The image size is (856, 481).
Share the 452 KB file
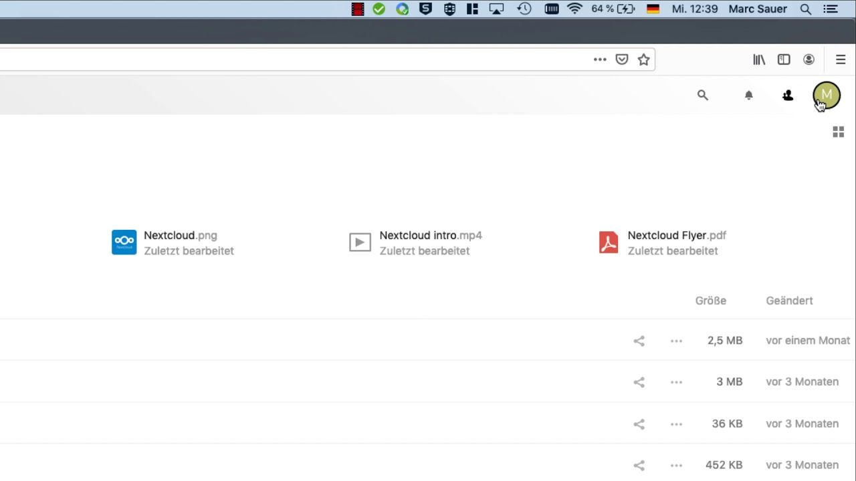click(639, 465)
